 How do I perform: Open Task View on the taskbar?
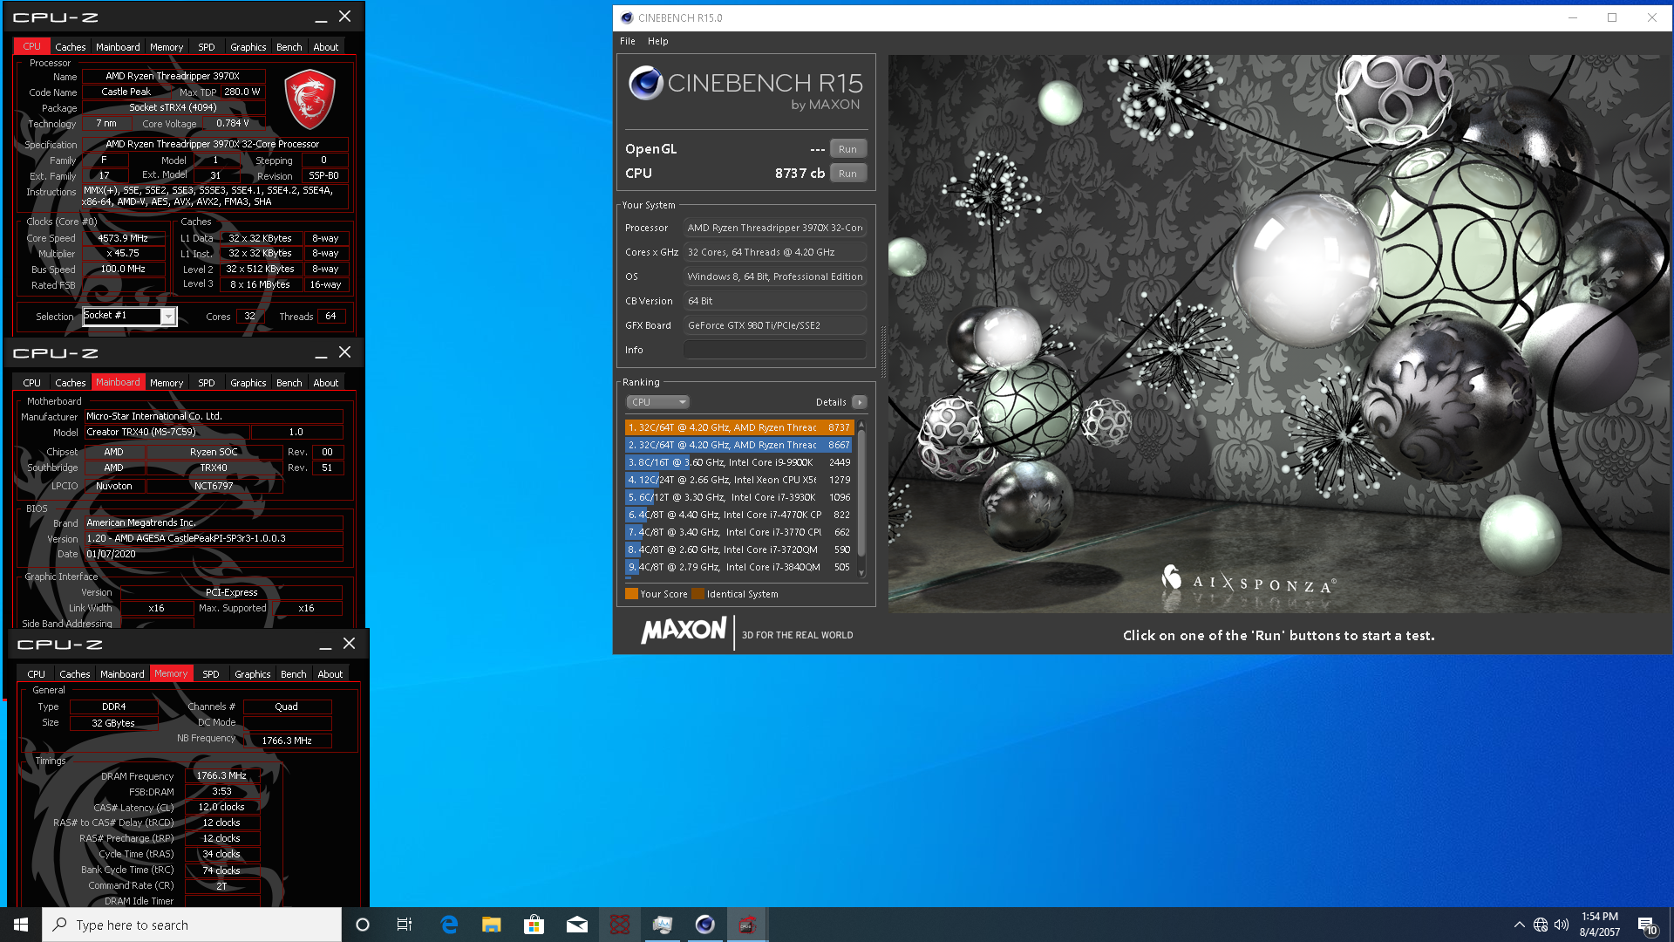coord(405,925)
